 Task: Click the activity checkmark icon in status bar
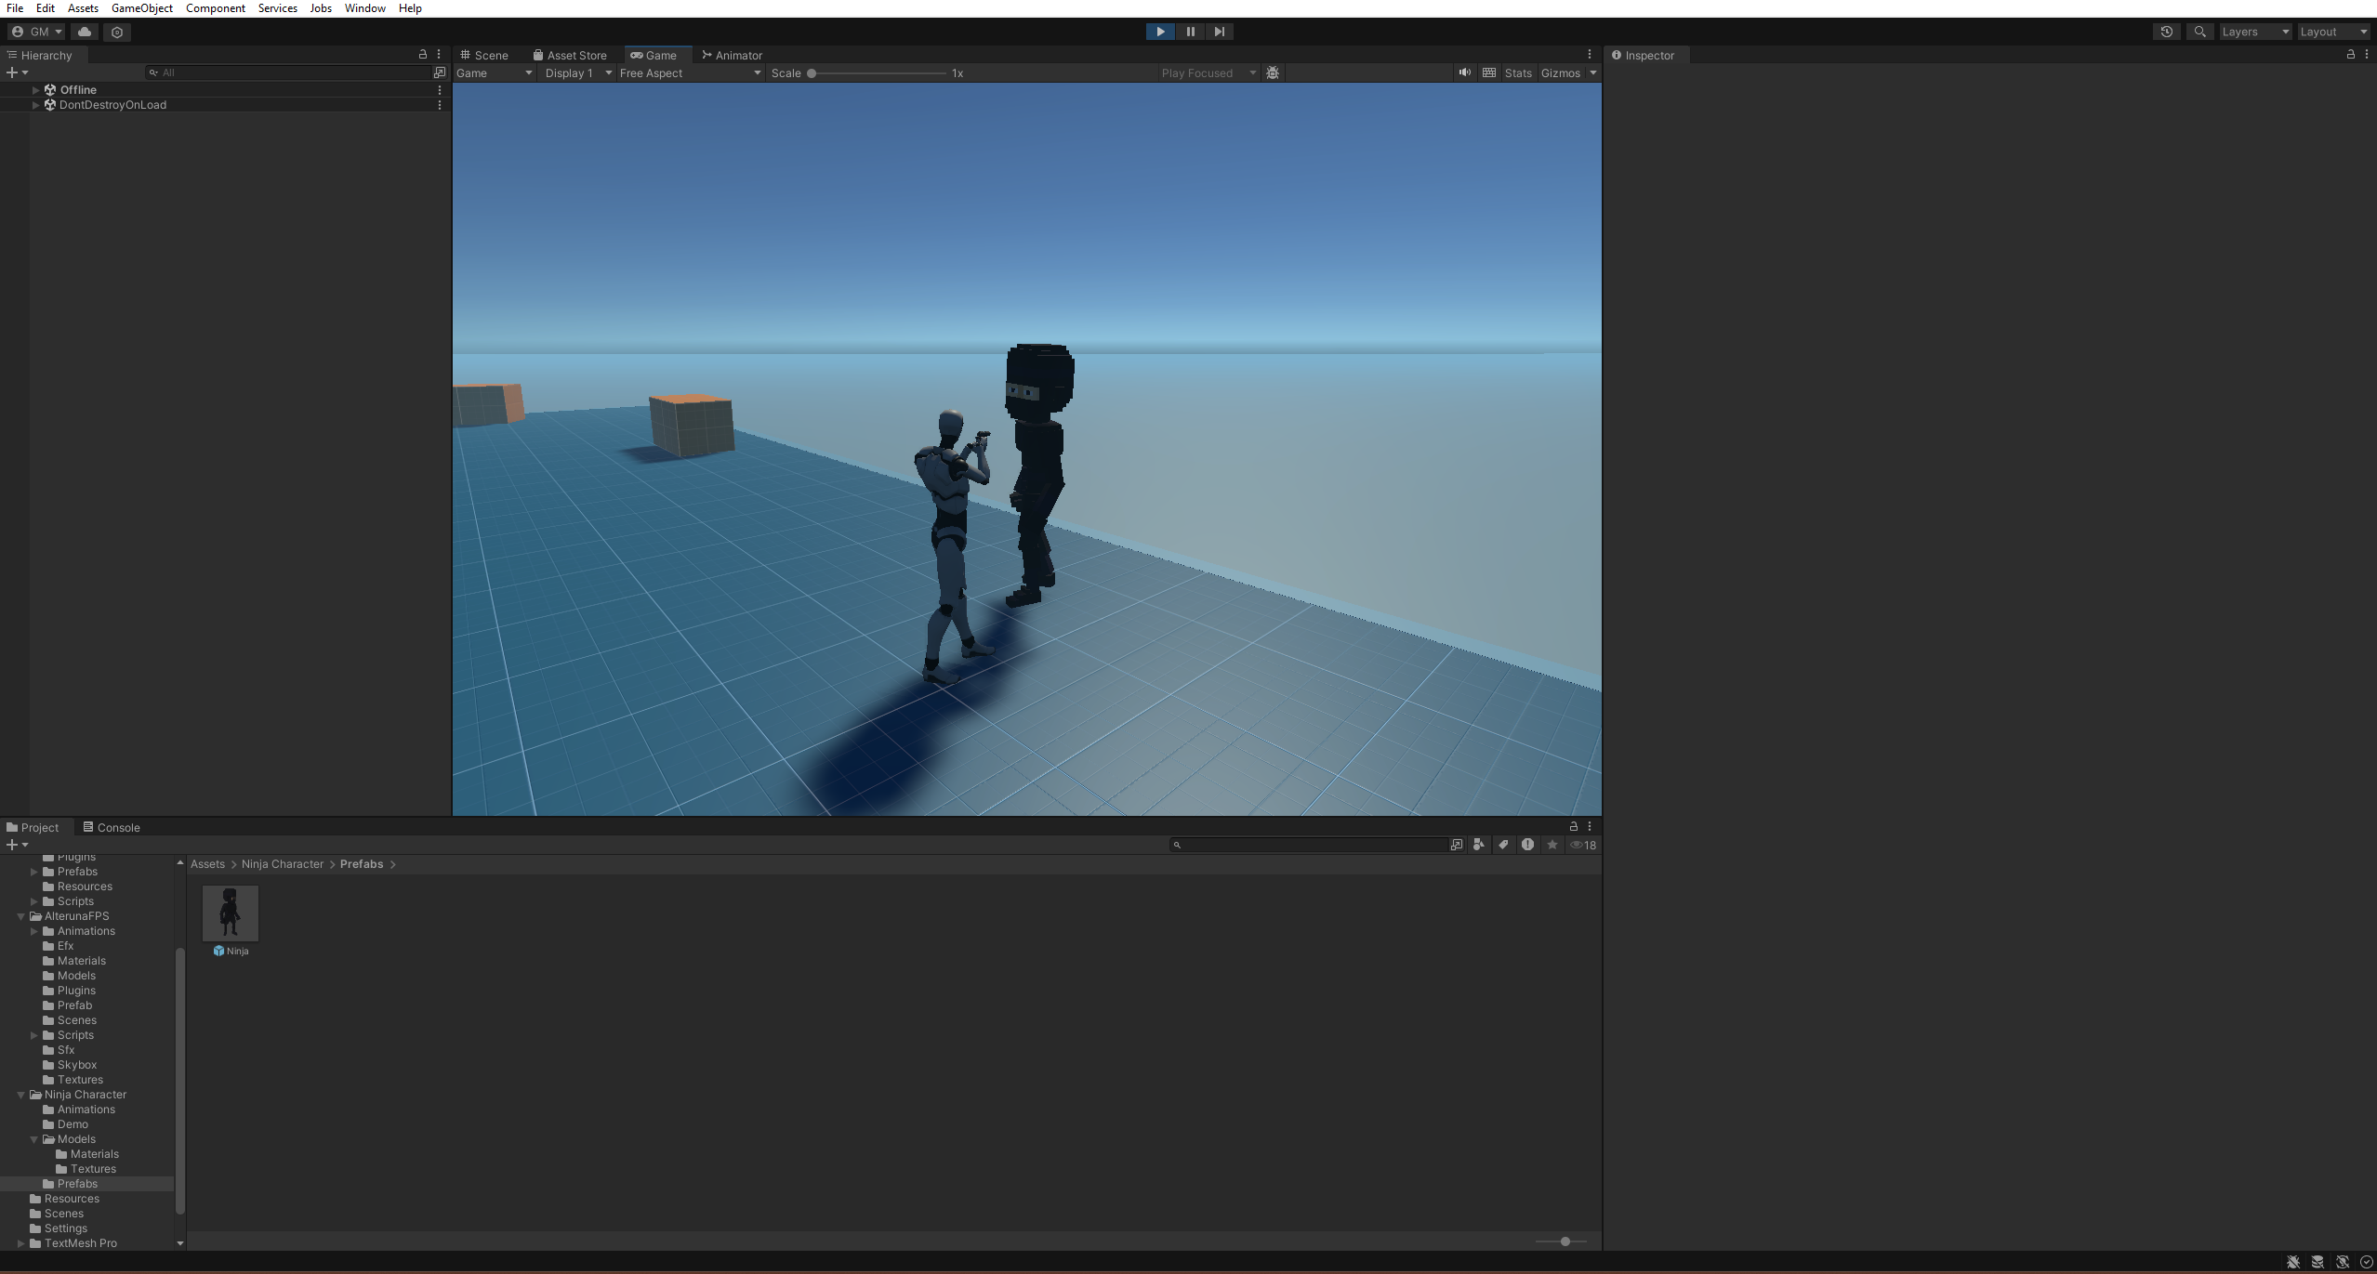click(x=2366, y=1262)
